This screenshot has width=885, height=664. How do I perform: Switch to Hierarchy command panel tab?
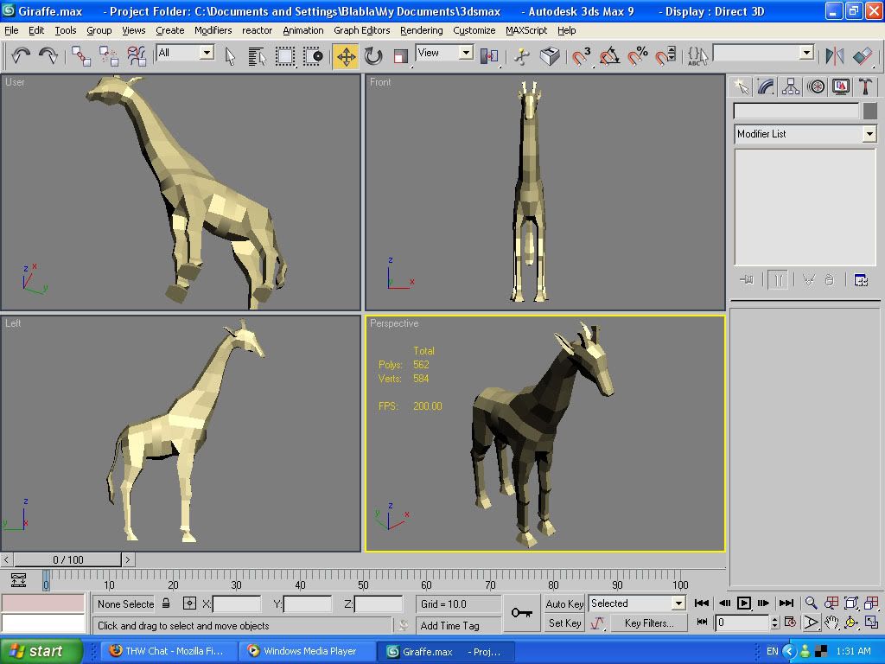tap(791, 86)
